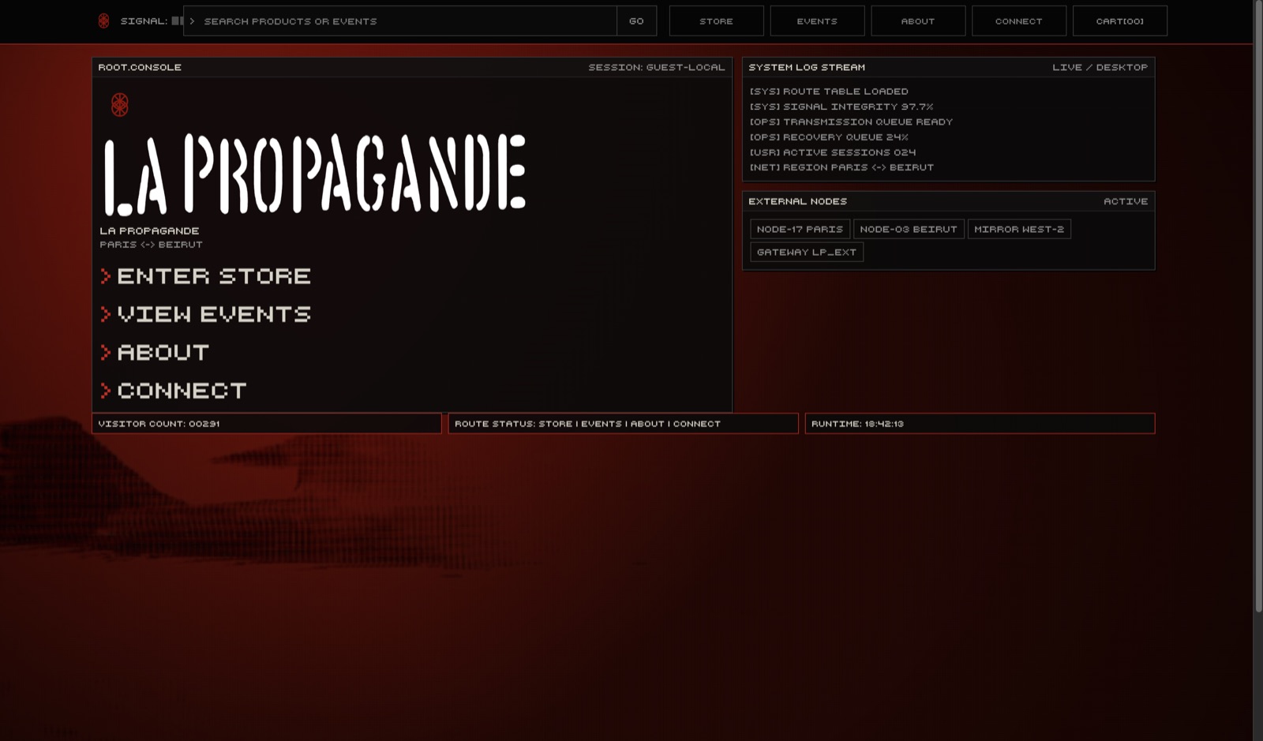Click the SYSTEM LOG STREAM heading
This screenshot has height=741, width=1263.
click(807, 67)
